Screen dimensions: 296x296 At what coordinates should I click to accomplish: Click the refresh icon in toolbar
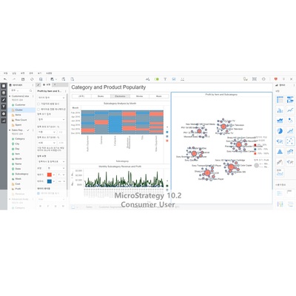32,79
